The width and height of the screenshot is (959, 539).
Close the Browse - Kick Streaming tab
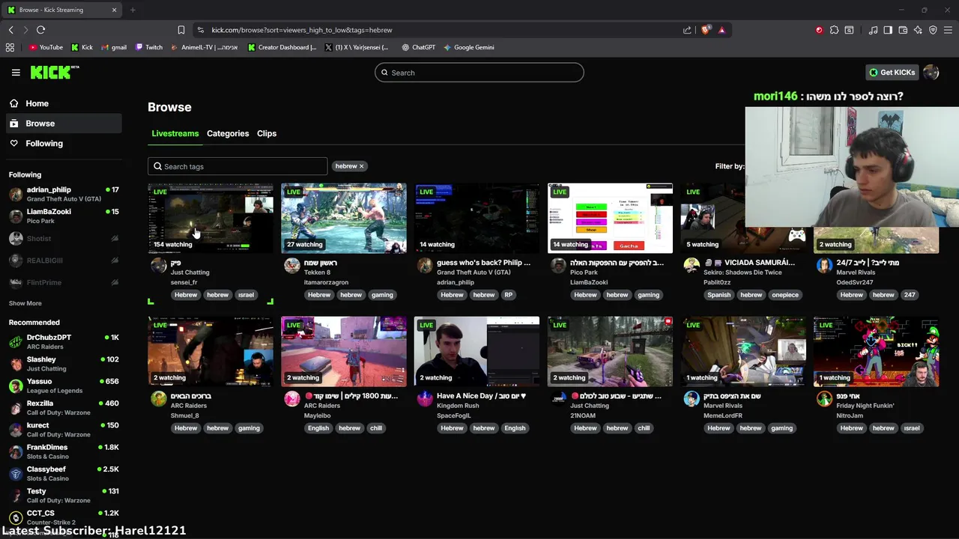[114, 10]
